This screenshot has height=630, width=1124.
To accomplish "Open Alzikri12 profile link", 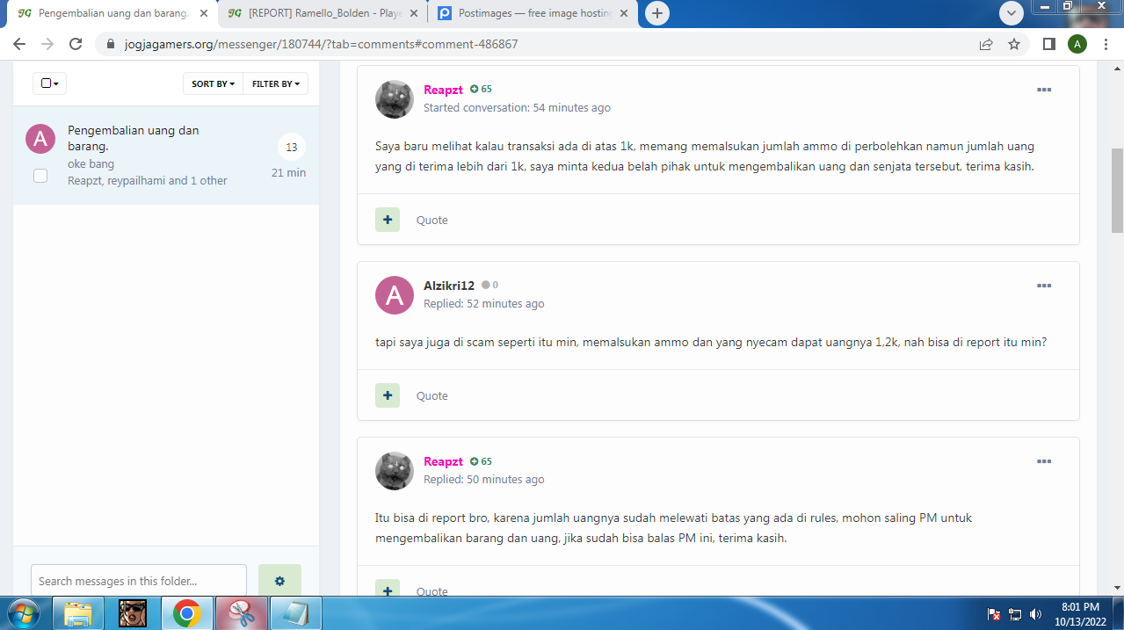I will coord(449,286).
